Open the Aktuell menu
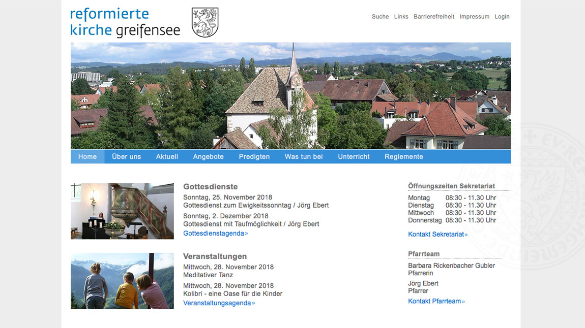585x328 pixels. click(x=167, y=157)
